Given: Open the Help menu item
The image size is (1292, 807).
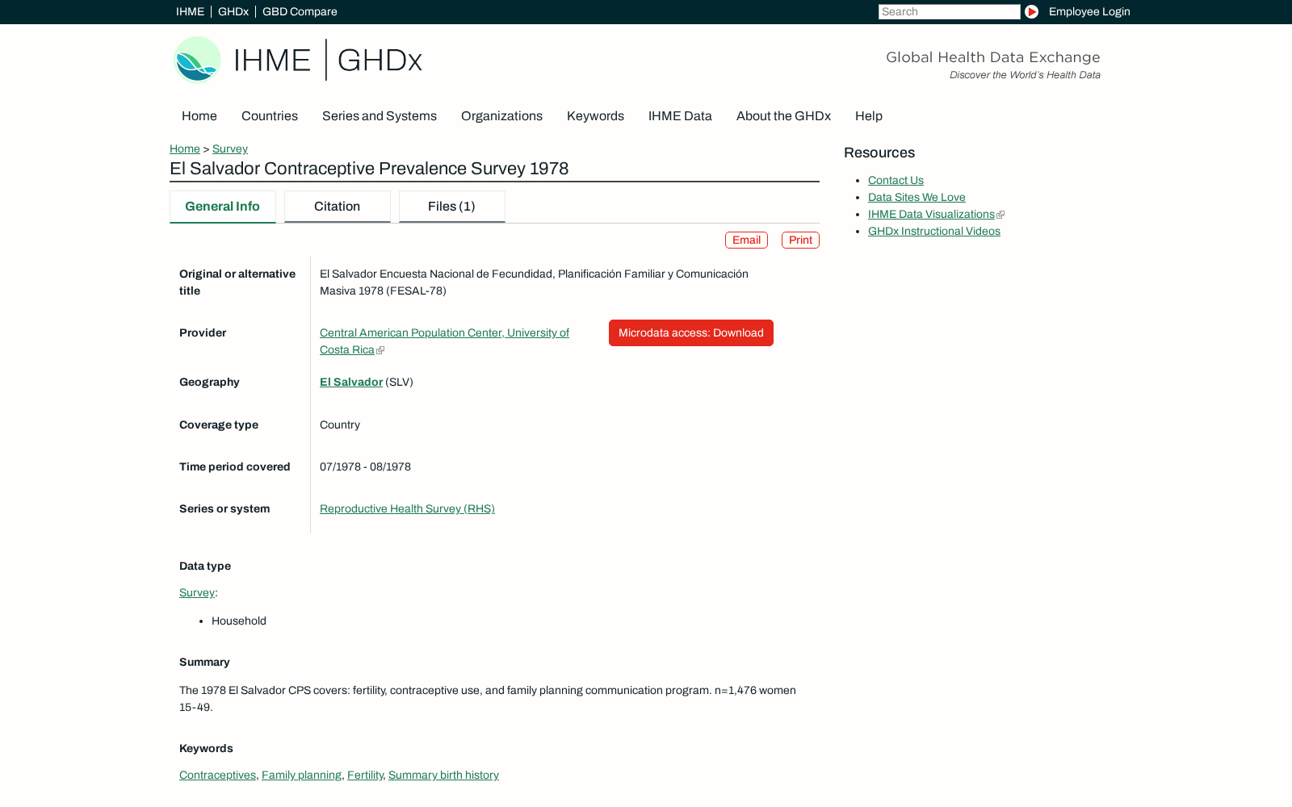Looking at the screenshot, I should (x=869, y=116).
